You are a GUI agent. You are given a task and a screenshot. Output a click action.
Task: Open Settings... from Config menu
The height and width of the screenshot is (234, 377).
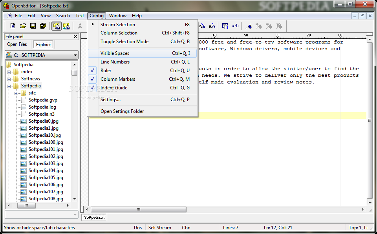(x=142, y=100)
